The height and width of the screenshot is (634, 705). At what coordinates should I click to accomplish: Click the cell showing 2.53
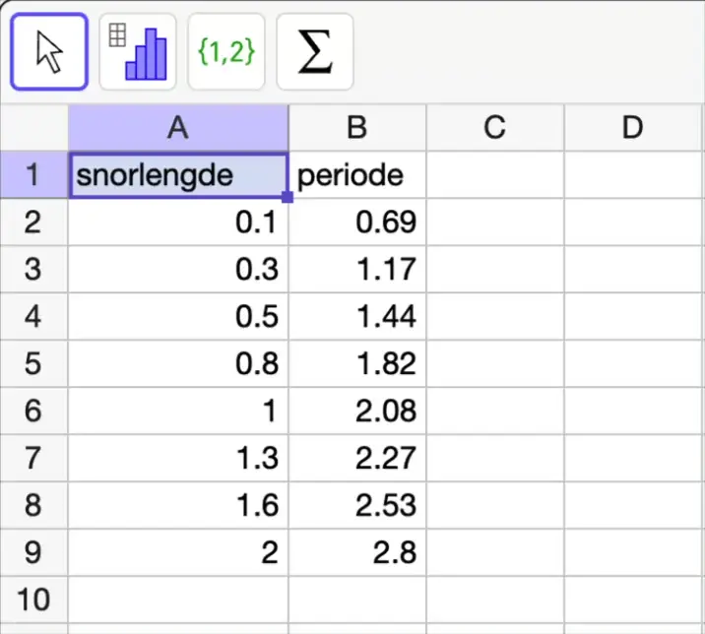pyautogui.click(x=357, y=505)
